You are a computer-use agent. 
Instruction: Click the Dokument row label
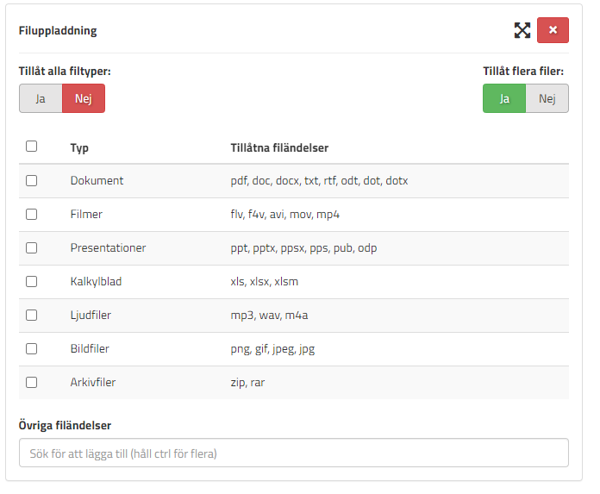pyautogui.click(x=97, y=181)
